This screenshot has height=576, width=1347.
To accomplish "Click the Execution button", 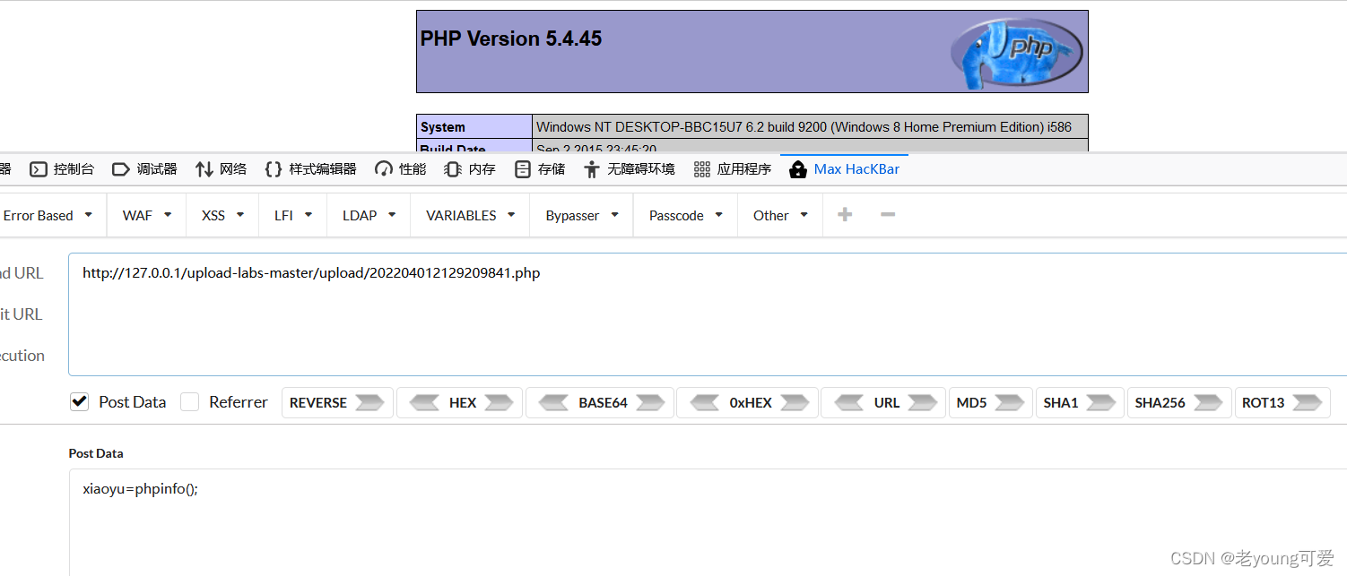I will coord(22,356).
